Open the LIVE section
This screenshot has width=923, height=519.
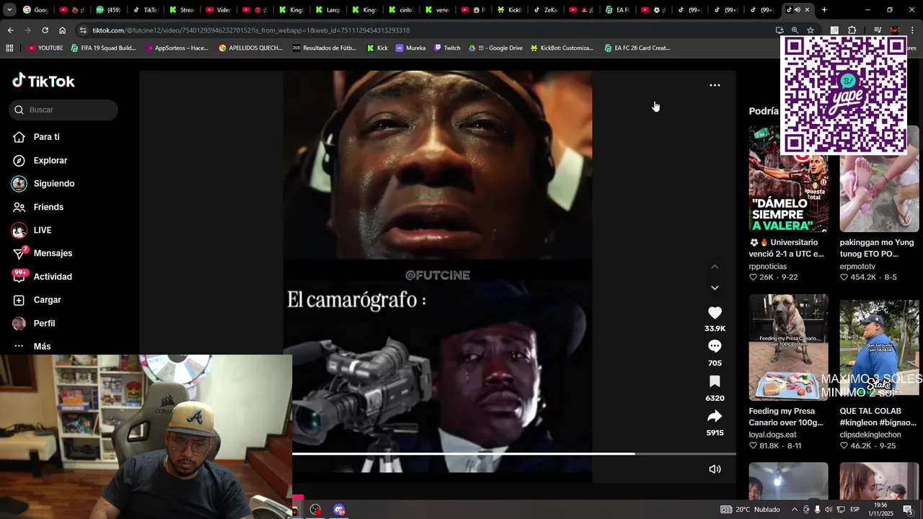click(x=42, y=230)
